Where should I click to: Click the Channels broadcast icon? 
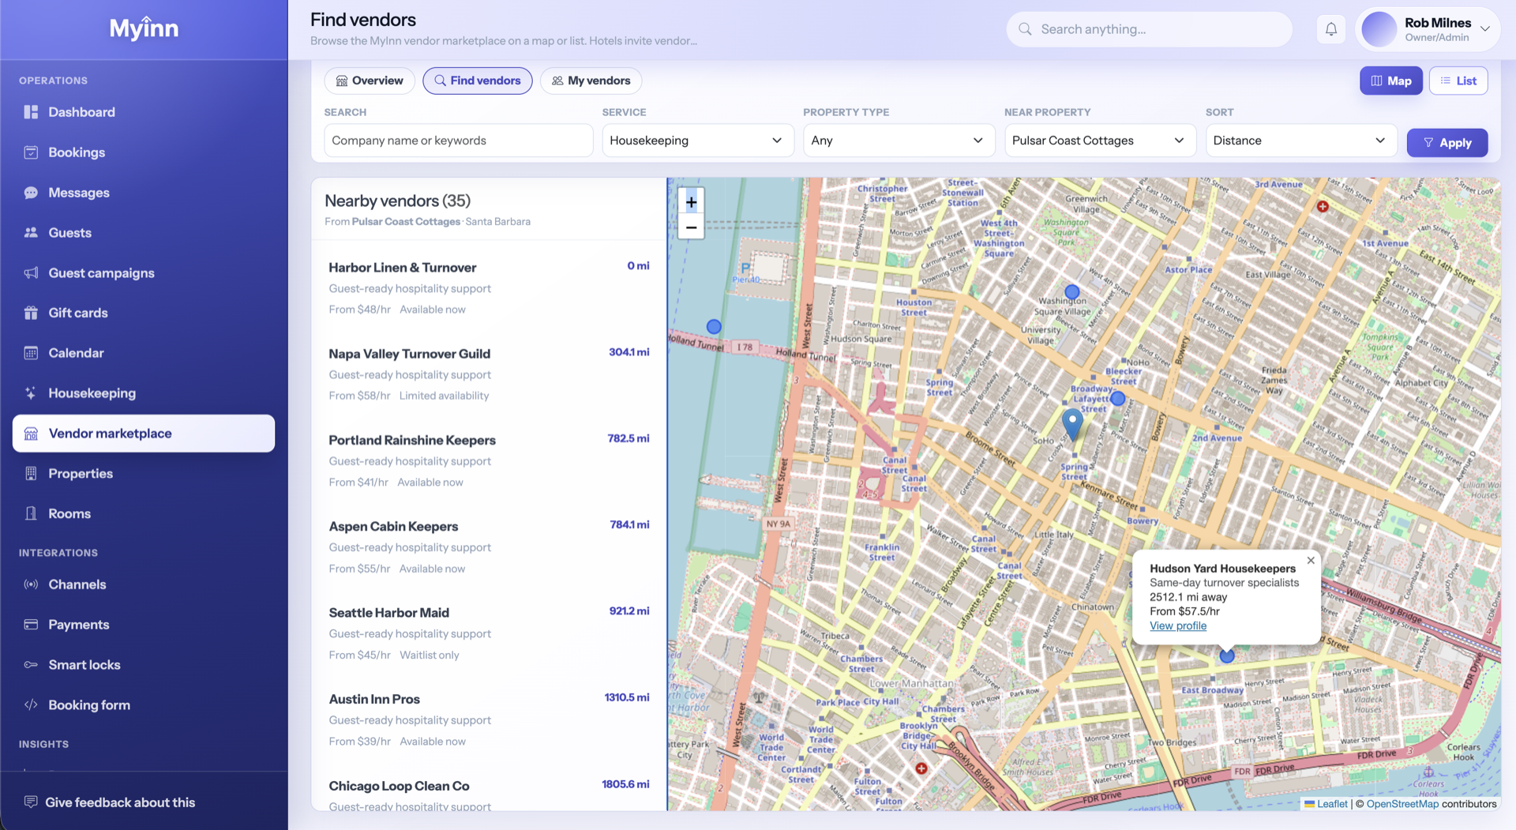[x=31, y=584]
